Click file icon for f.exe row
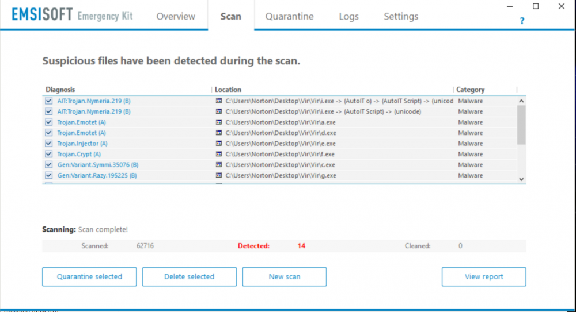The width and height of the screenshot is (576, 312). click(219, 154)
